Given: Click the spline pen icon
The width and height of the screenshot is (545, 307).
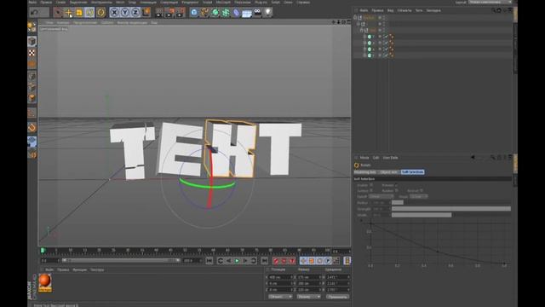Looking at the screenshot, I should pyautogui.click(x=204, y=13).
